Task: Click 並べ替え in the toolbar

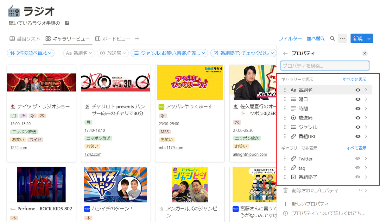Action: pos(316,39)
